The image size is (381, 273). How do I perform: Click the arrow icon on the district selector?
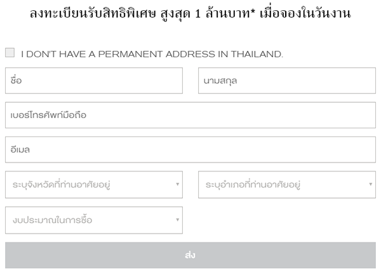(371, 185)
